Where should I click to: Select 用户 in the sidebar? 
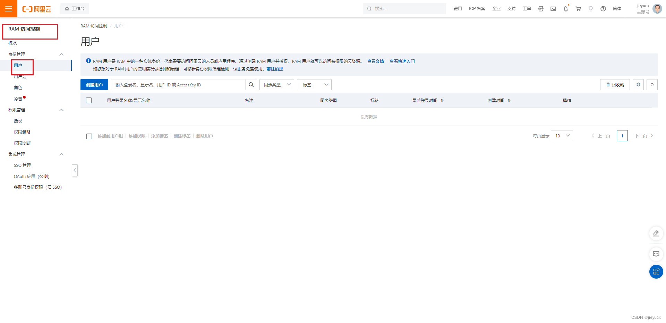[x=18, y=65]
